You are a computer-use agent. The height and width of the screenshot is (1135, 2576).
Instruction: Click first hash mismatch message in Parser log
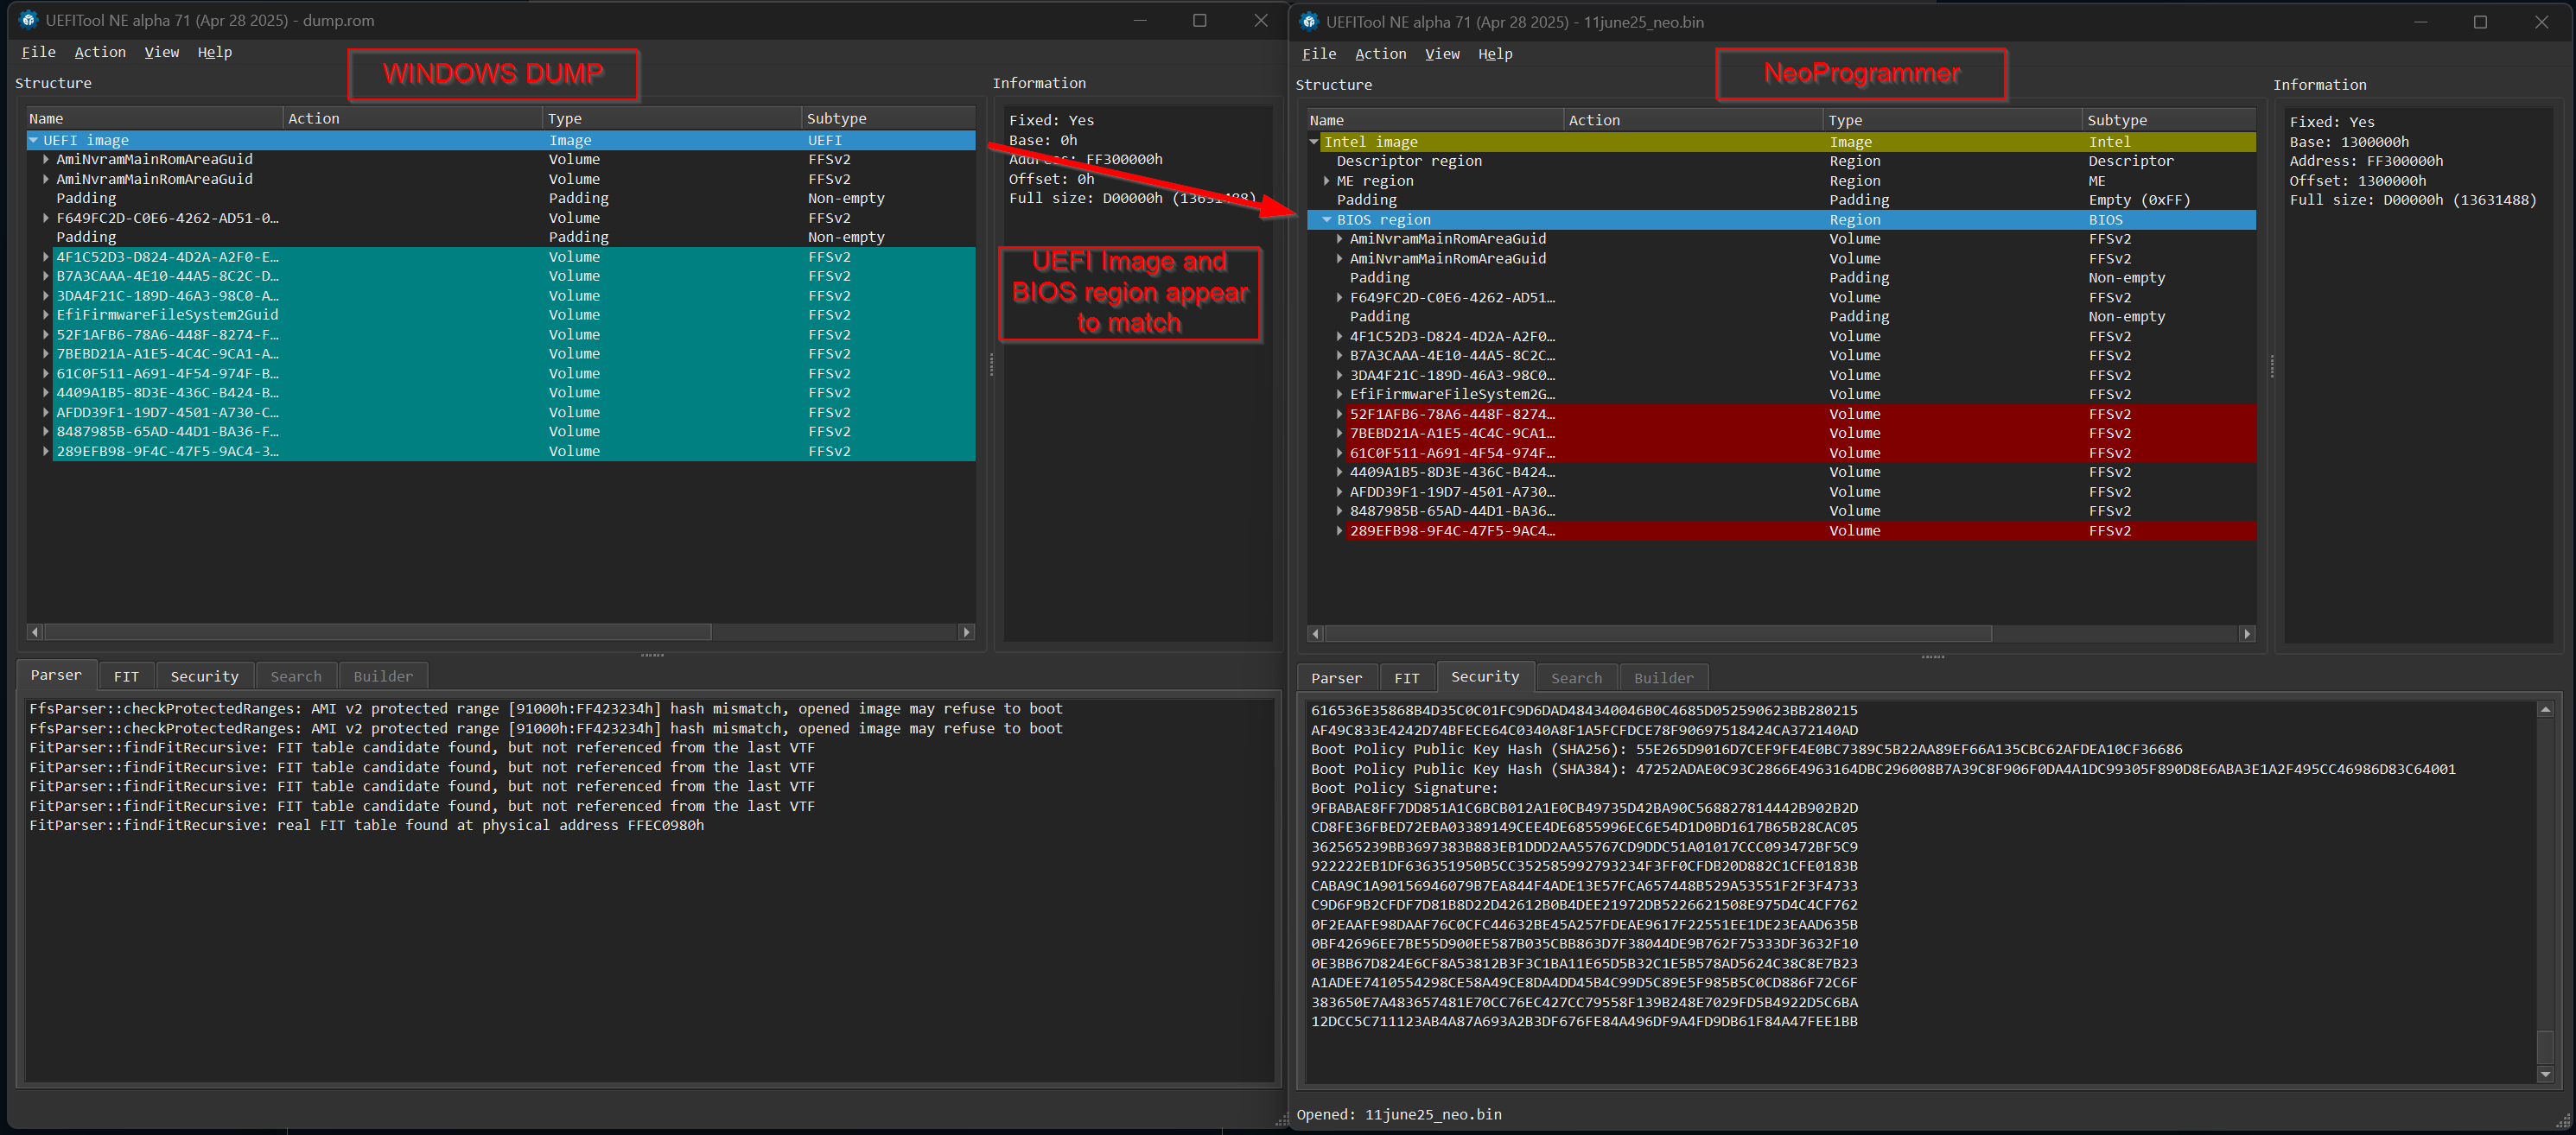tap(546, 710)
